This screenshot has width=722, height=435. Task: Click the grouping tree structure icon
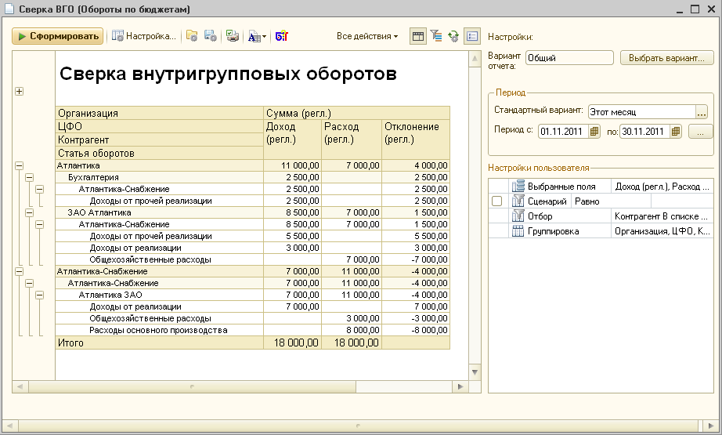(x=436, y=36)
